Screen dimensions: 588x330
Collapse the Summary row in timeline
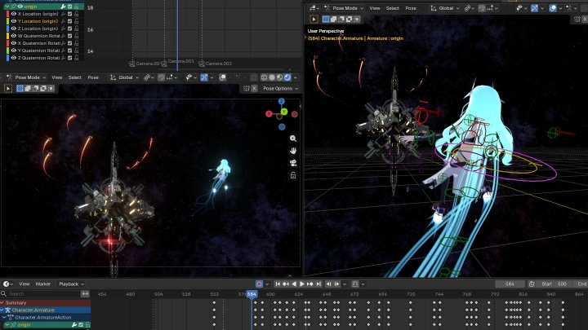point(2,302)
